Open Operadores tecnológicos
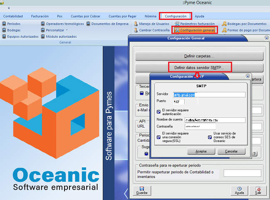This screenshot has width=270, height=200. point(62,24)
